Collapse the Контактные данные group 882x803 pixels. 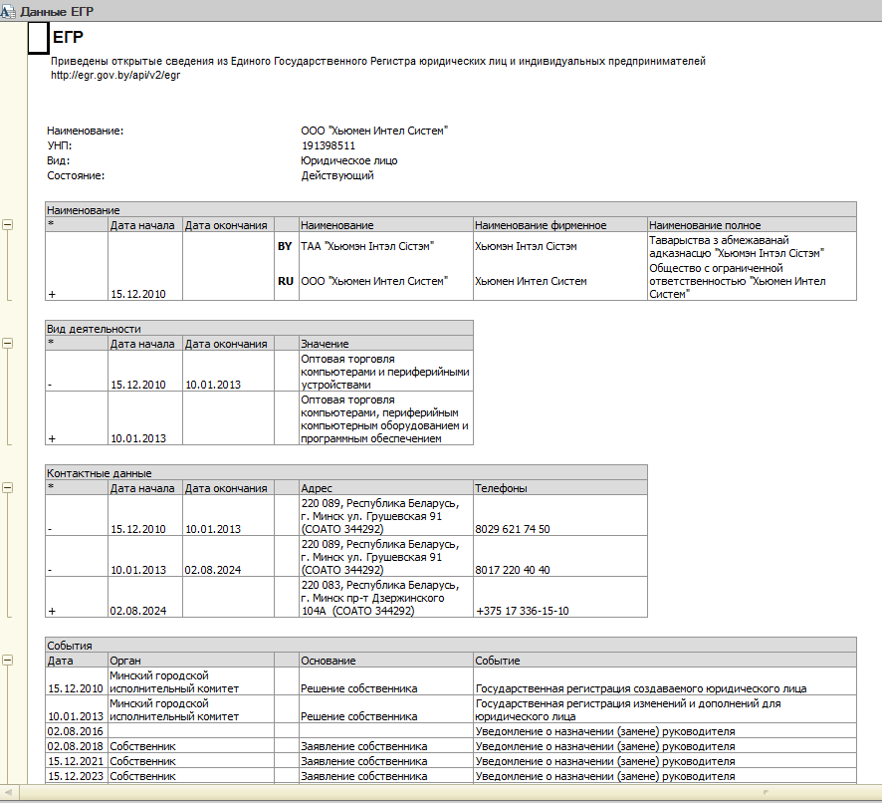[8, 488]
